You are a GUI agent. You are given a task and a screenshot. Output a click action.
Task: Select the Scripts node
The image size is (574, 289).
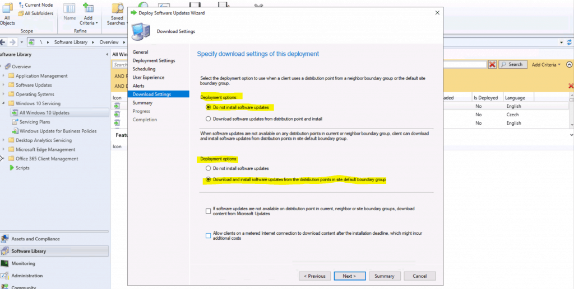click(22, 168)
